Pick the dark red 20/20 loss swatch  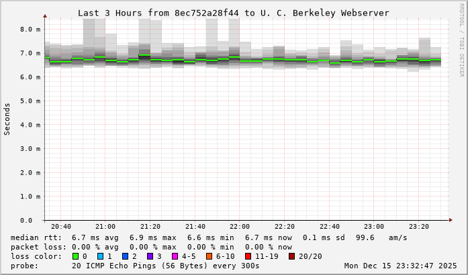pyautogui.click(x=291, y=256)
